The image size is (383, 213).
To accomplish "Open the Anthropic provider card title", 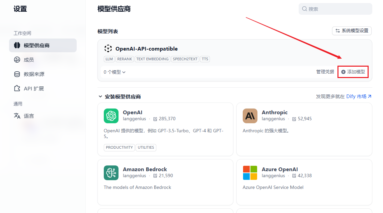I will (x=275, y=113).
